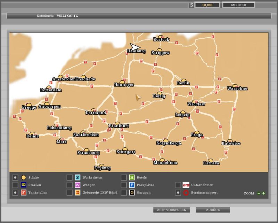Enable the Werkstätten checkbox
278x223 pixels.
69,178
